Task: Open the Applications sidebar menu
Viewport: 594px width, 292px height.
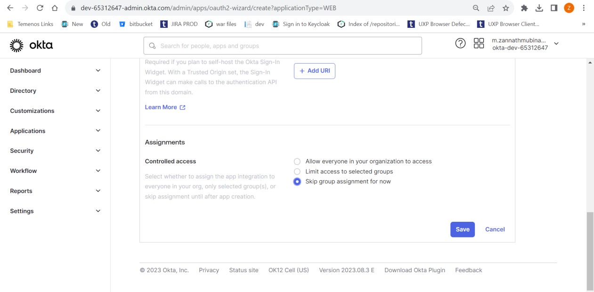Action: point(55,131)
